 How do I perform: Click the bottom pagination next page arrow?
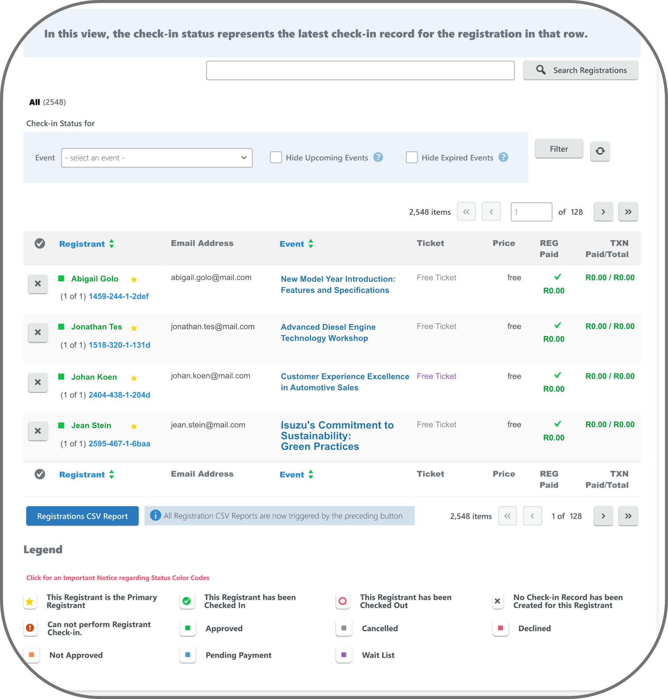click(x=603, y=516)
